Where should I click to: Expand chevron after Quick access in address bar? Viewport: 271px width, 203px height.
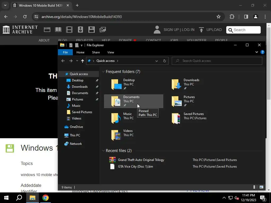[118, 61]
